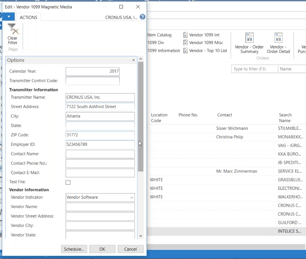This screenshot has height=259, width=306.
Task: Sort by Phone No. column header
Action: tap(188, 115)
